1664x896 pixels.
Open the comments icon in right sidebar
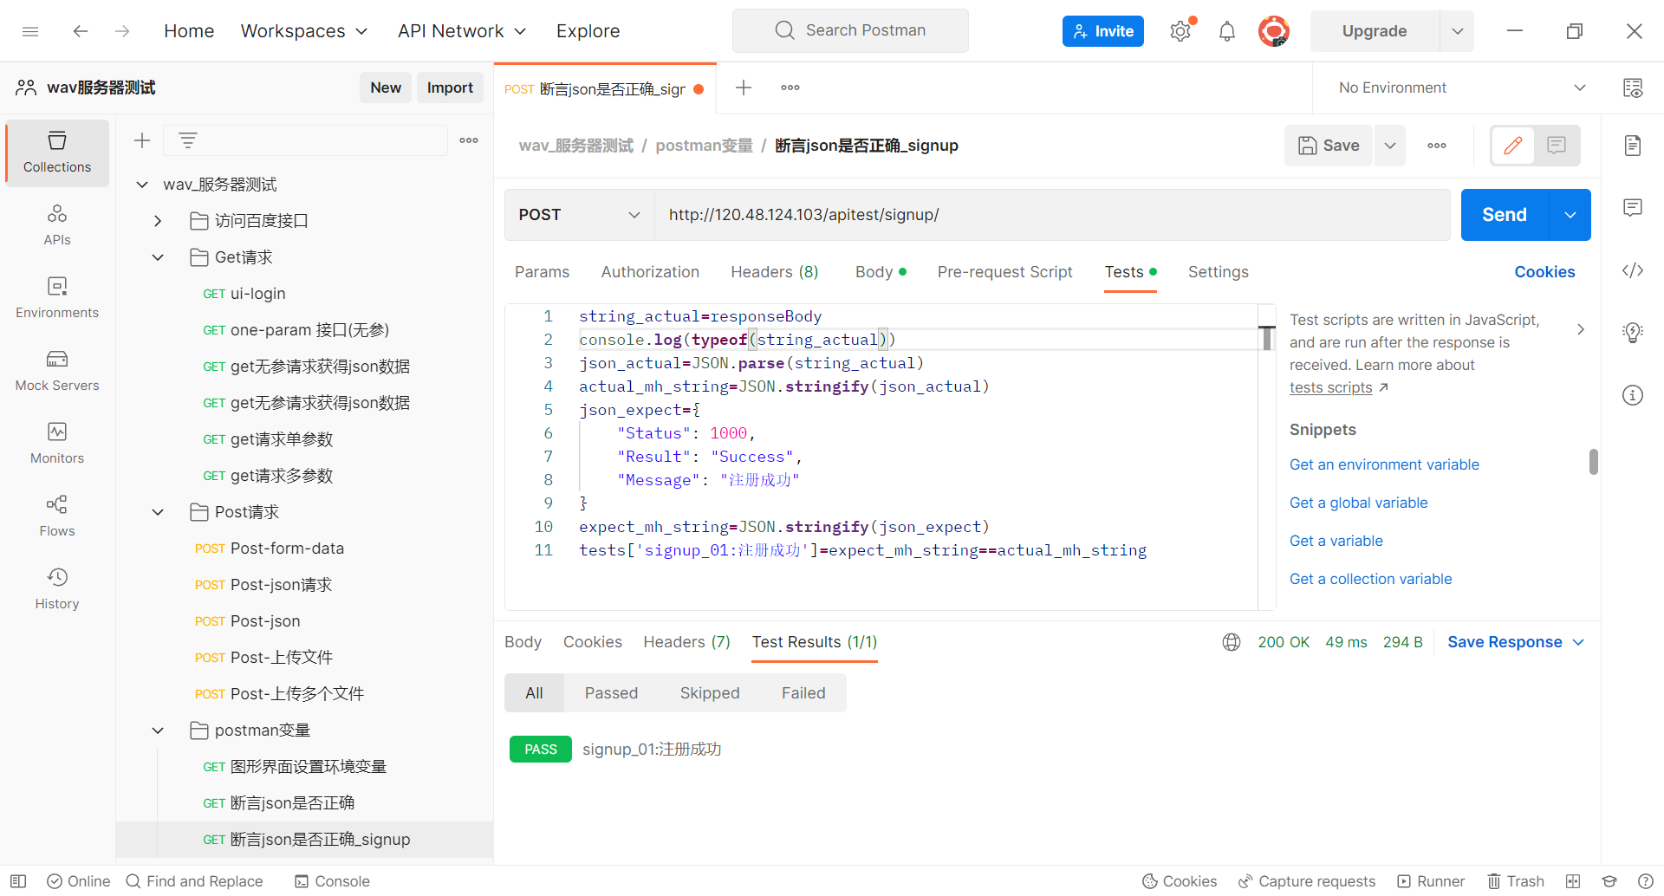[1633, 208]
